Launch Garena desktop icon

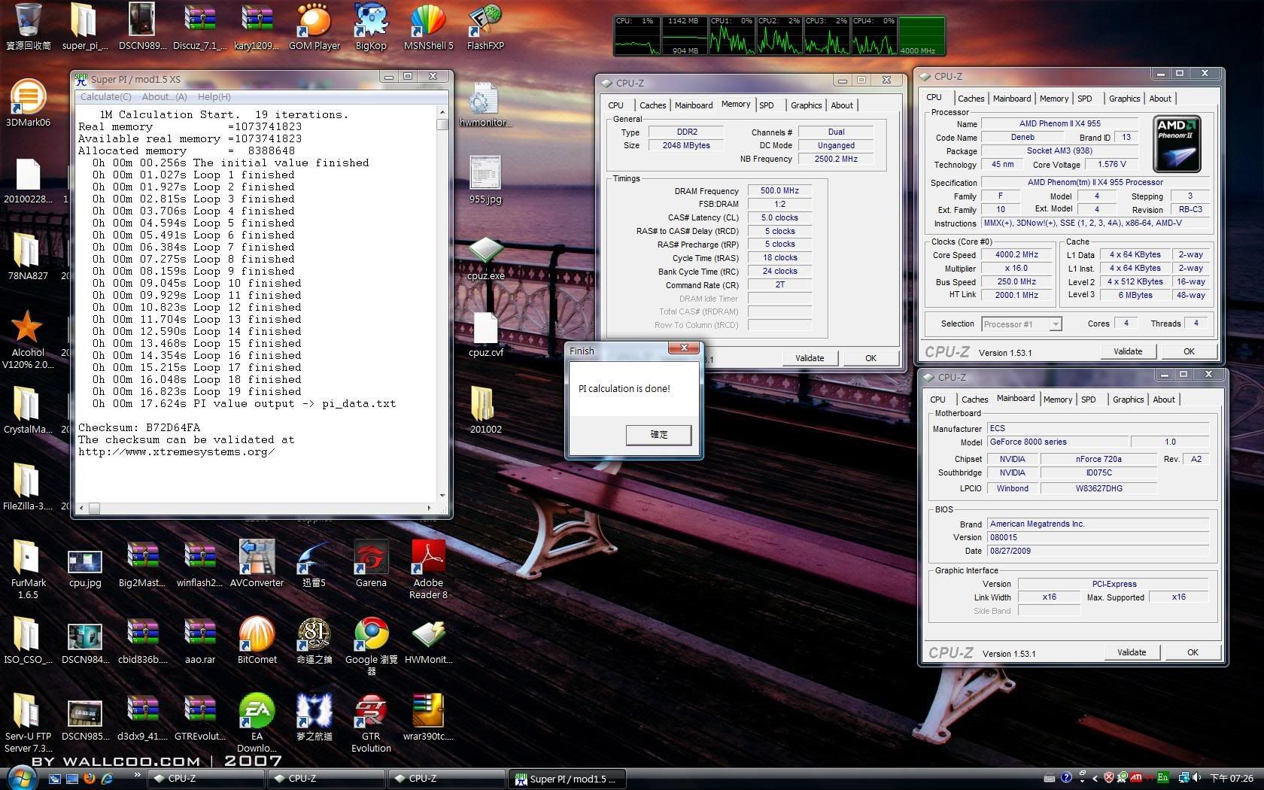pyautogui.click(x=371, y=564)
